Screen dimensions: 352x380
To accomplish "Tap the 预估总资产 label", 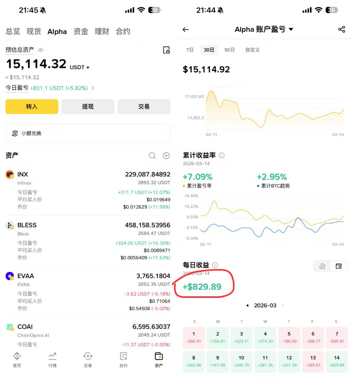I will pos(20,50).
